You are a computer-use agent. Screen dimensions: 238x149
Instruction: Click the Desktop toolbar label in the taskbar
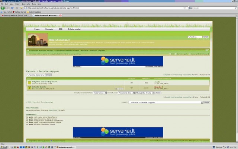pos(219,147)
